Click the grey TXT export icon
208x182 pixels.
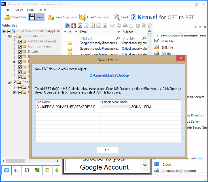(125, 26)
